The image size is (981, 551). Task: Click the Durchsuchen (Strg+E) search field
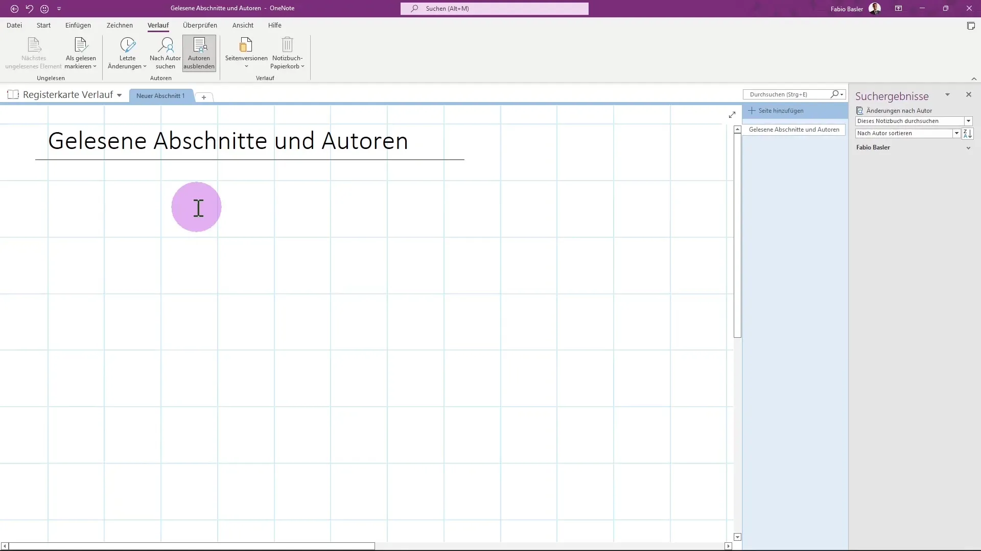point(788,94)
